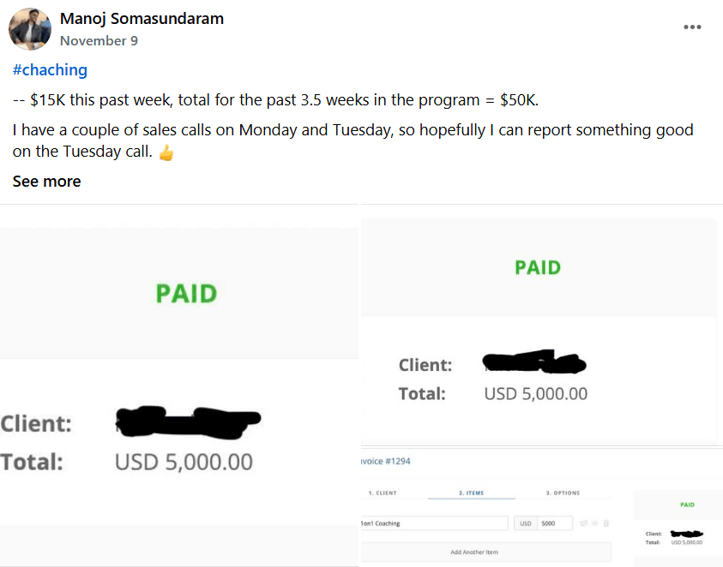Open the #chaching hashtag
This screenshot has width=723, height=567.
tap(50, 70)
